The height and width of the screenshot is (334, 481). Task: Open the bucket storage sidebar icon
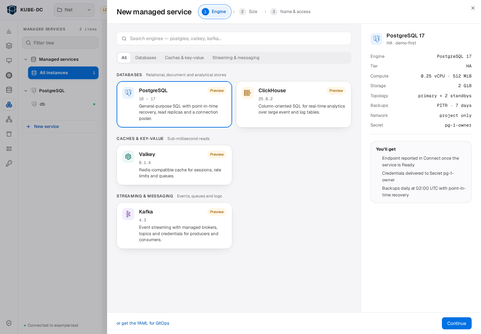9,134
